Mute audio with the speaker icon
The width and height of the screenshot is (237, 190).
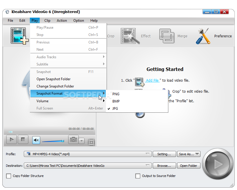tap(36, 140)
